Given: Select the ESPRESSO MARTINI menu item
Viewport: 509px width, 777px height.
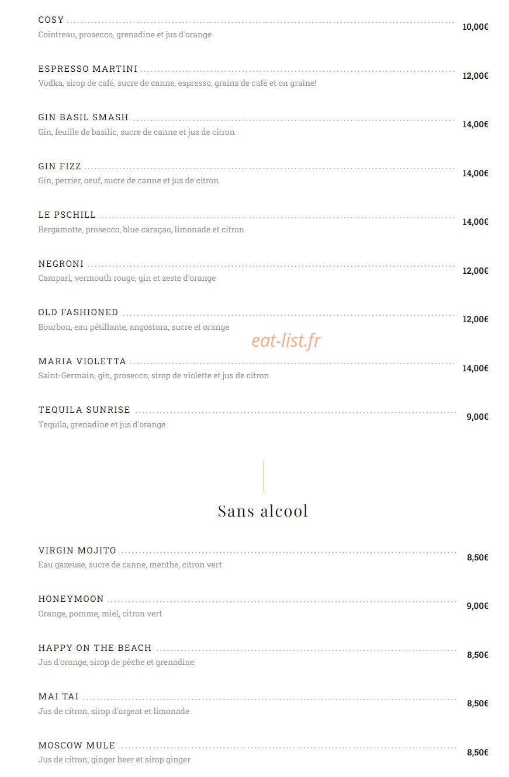Looking at the screenshot, I should pos(88,69).
